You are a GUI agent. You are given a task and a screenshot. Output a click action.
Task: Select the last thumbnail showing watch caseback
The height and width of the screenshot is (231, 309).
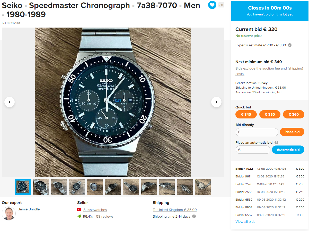click(x=203, y=187)
